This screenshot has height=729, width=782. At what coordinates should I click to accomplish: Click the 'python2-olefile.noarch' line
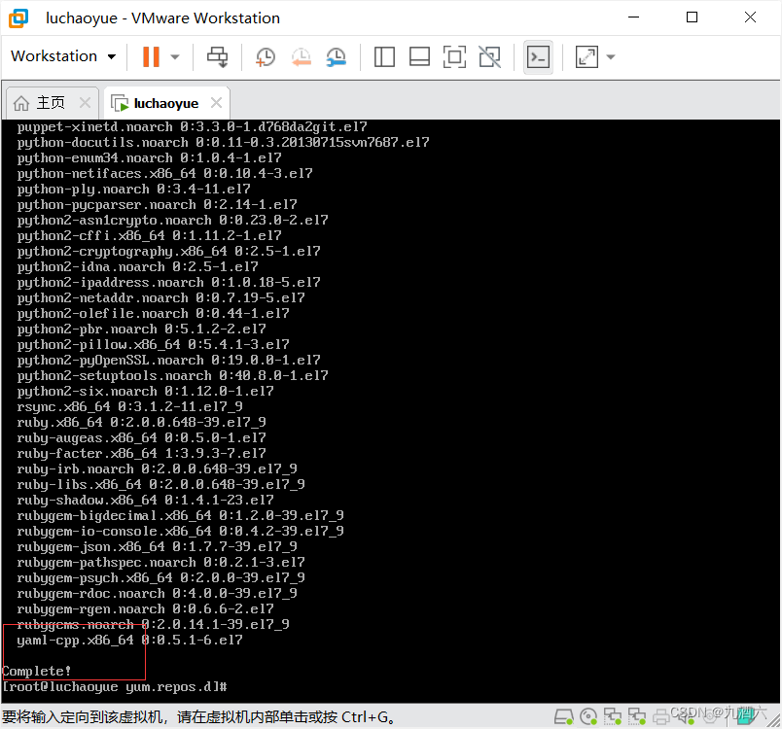click(x=153, y=313)
